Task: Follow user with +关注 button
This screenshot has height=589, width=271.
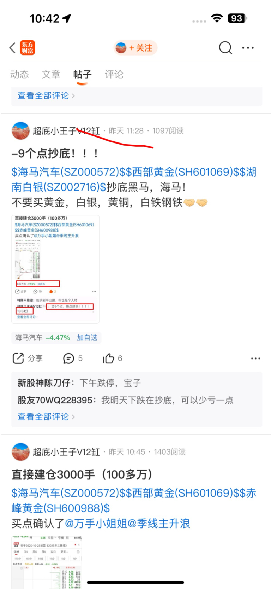Action: point(135,48)
